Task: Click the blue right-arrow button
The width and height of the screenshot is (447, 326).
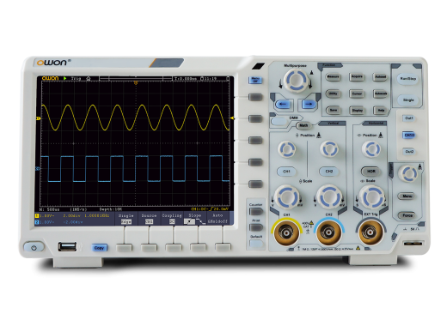Action: pyautogui.click(x=309, y=105)
